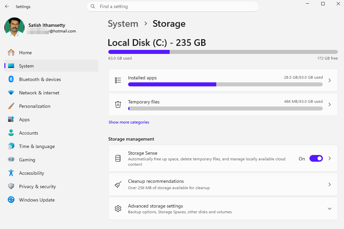Click the Network wifi icon
The image size is (344, 229).
point(11,92)
